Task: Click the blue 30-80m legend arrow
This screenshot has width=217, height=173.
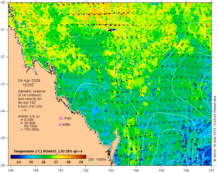Action: tap(22, 123)
